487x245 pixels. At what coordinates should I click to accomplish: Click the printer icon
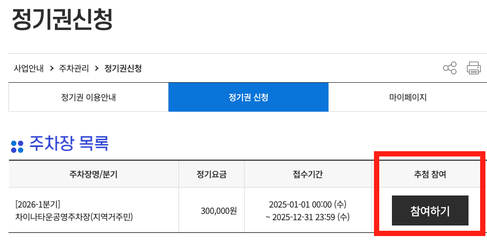(x=474, y=68)
